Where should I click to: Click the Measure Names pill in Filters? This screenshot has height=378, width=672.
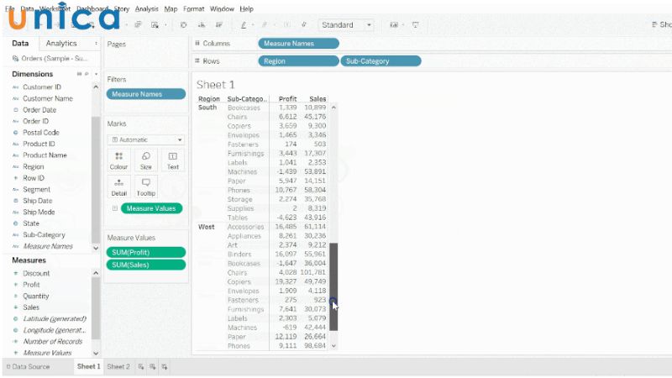(x=145, y=94)
